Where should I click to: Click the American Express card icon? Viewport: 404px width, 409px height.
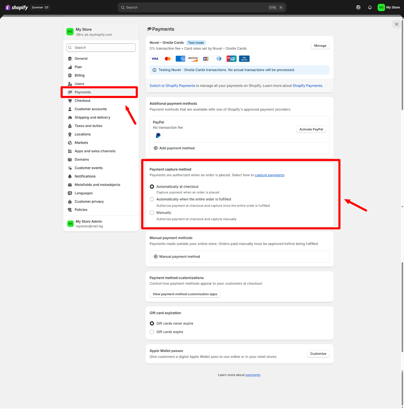[180, 59]
